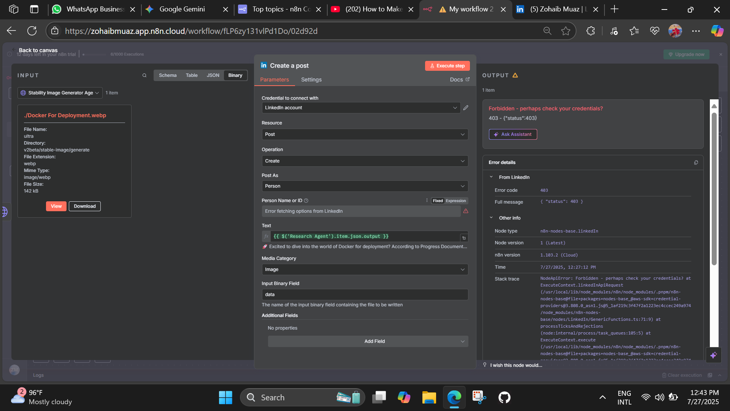
Task: Edit LinkedIn credential via the pencil icon
Action: click(x=466, y=108)
